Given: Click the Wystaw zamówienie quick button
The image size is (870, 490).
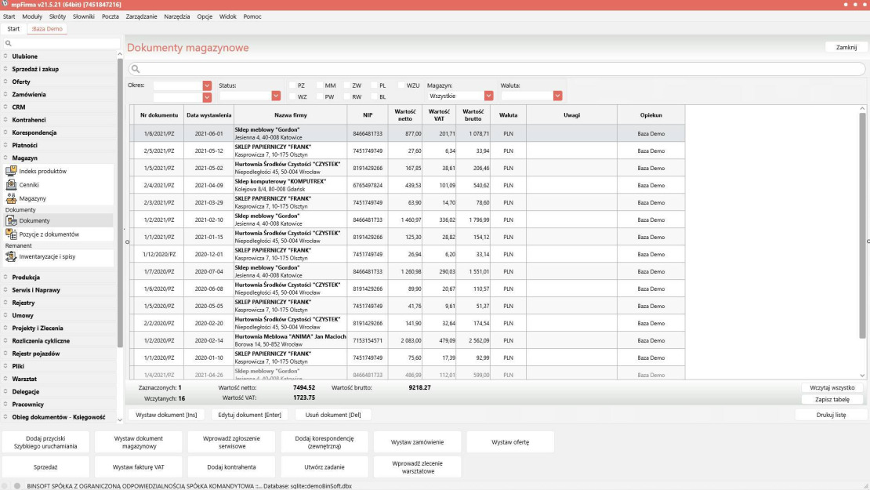Looking at the screenshot, I should pos(417,442).
